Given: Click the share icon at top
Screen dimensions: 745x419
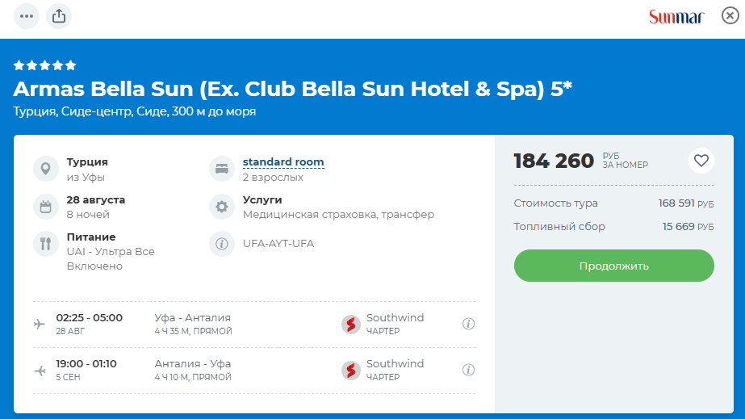Looking at the screenshot, I should pos(59,16).
